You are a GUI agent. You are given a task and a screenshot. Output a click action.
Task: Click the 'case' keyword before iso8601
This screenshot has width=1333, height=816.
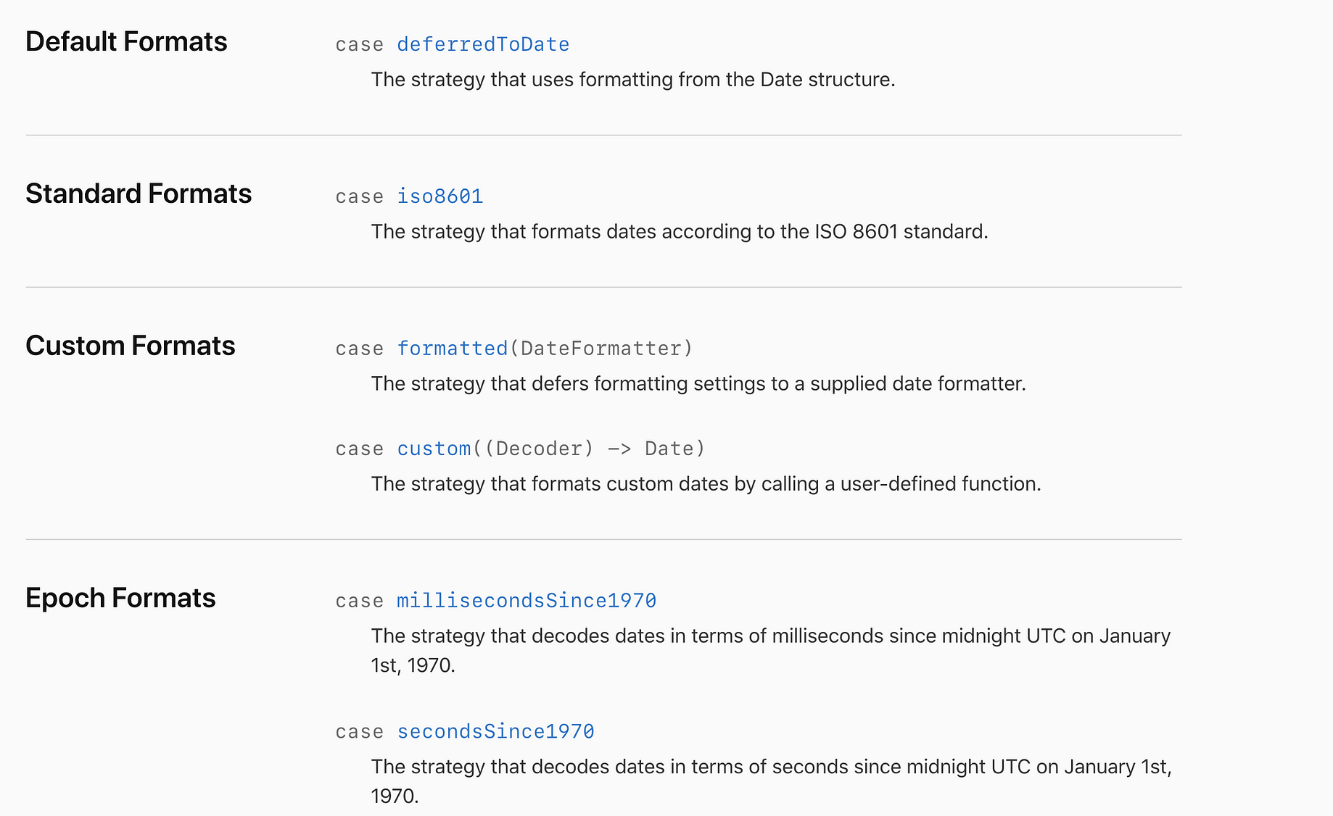coord(360,196)
